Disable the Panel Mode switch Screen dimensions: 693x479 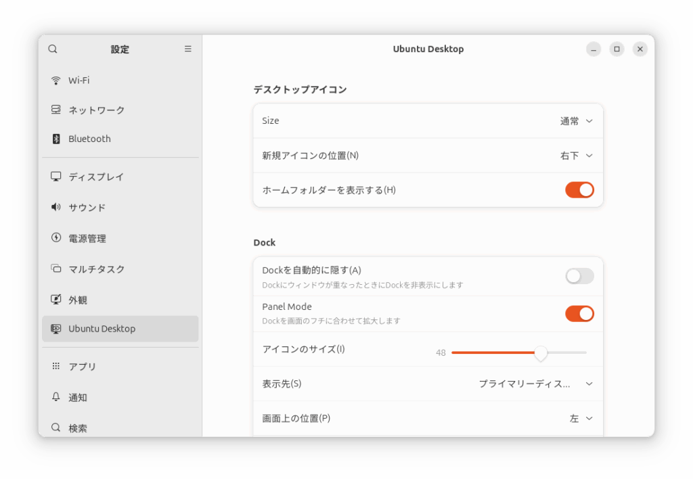[579, 314]
